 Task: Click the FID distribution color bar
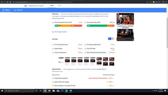point(101,26)
